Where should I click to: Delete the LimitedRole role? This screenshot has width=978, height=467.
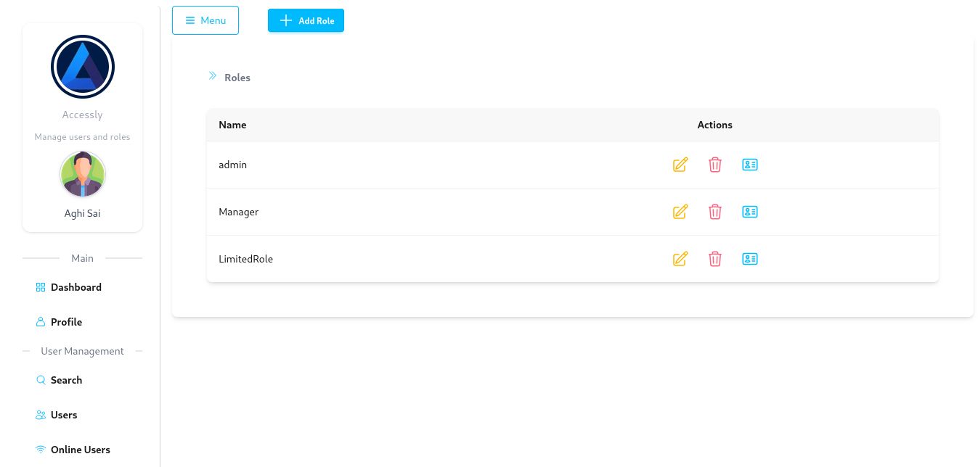[x=714, y=259]
